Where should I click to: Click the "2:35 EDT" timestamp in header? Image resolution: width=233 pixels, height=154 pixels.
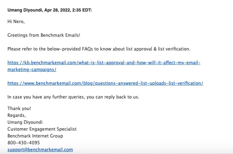pos(82,10)
